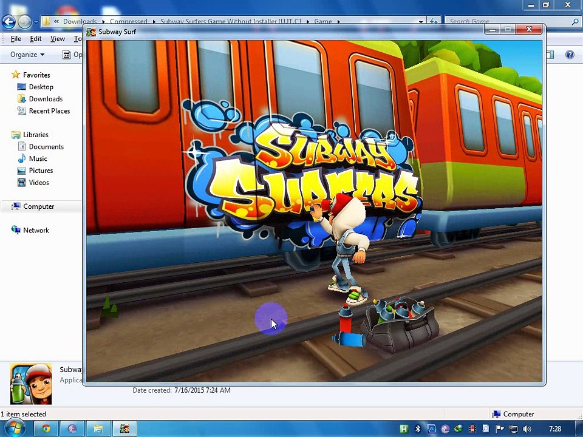Click the purple swirl tray icon
Screen dimensions: 583x437
[x=445, y=429]
